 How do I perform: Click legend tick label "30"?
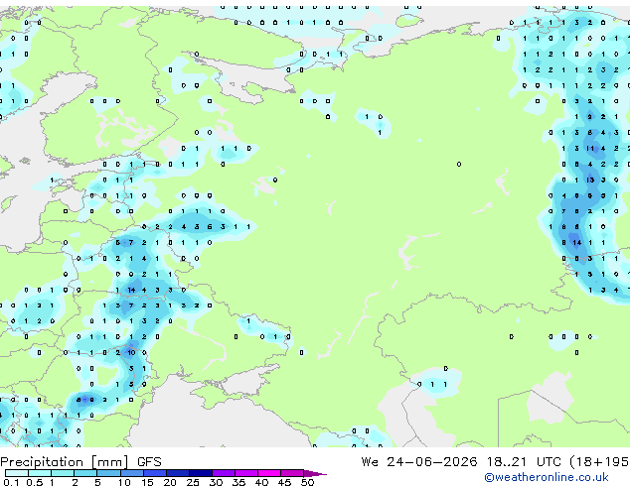pos(216,482)
